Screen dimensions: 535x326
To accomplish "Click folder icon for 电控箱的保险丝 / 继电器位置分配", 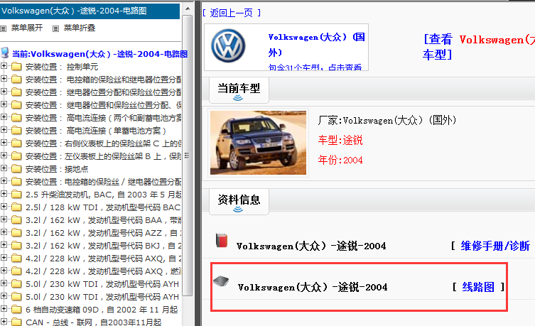I will [x=16, y=182].
